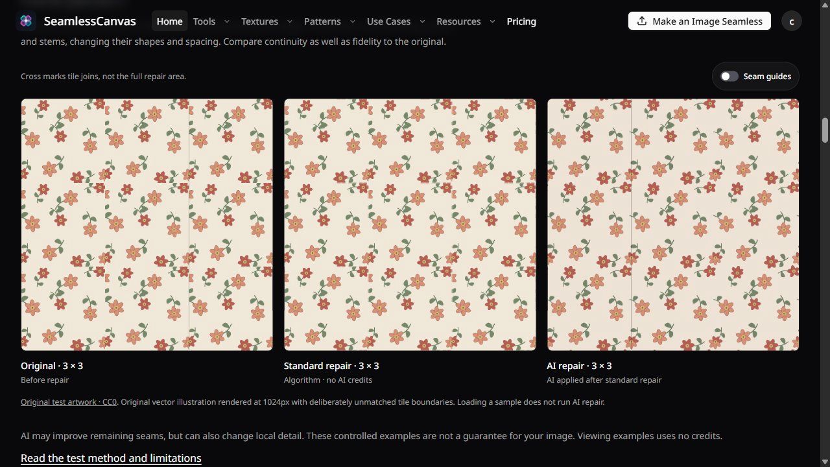Click the Make an Image Seamless button
Screen dimensions: 830x467
pos(700,21)
